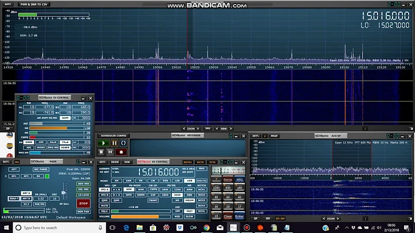The height and width of the screenshot is (233, 415).
Task: Select the 2200 band keypad key
Action: click(x=216, y=187)
